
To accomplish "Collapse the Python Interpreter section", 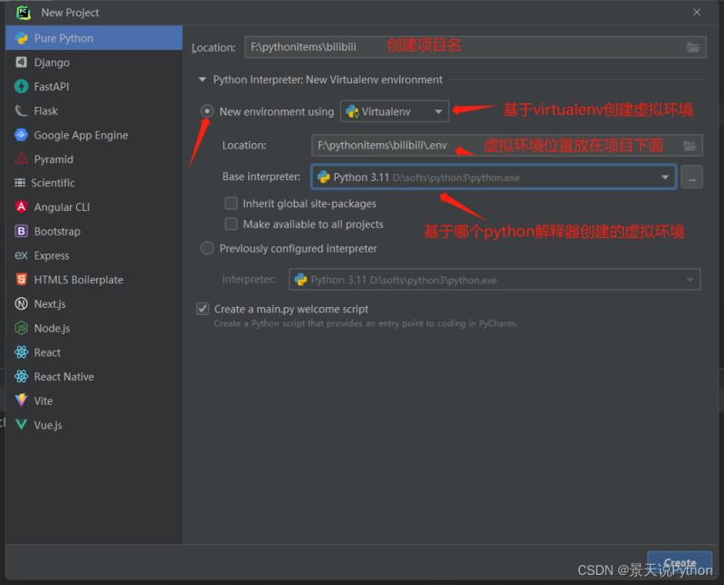I will click(x=202, y=80).
